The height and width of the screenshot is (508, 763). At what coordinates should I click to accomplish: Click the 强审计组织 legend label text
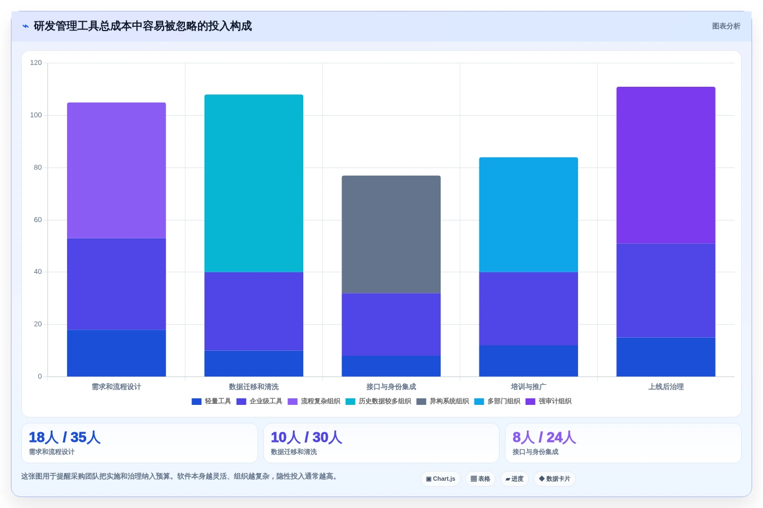coord(555,402)
